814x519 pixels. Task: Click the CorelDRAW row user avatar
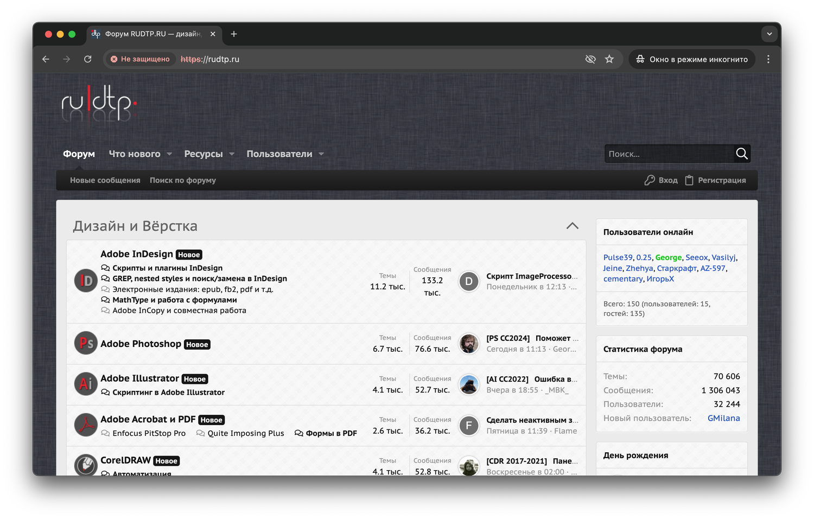click(x=469, y=466)
